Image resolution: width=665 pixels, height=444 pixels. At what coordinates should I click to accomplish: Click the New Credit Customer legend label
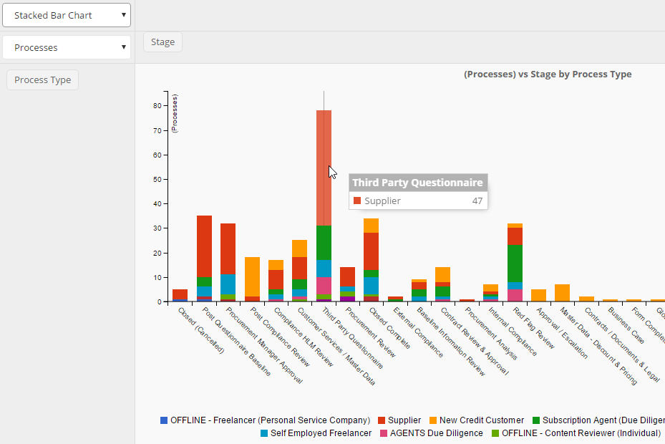(481, 420)
